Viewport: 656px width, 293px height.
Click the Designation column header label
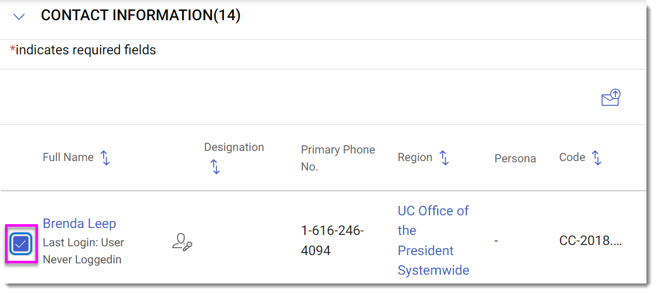click(x=234, y=147)
